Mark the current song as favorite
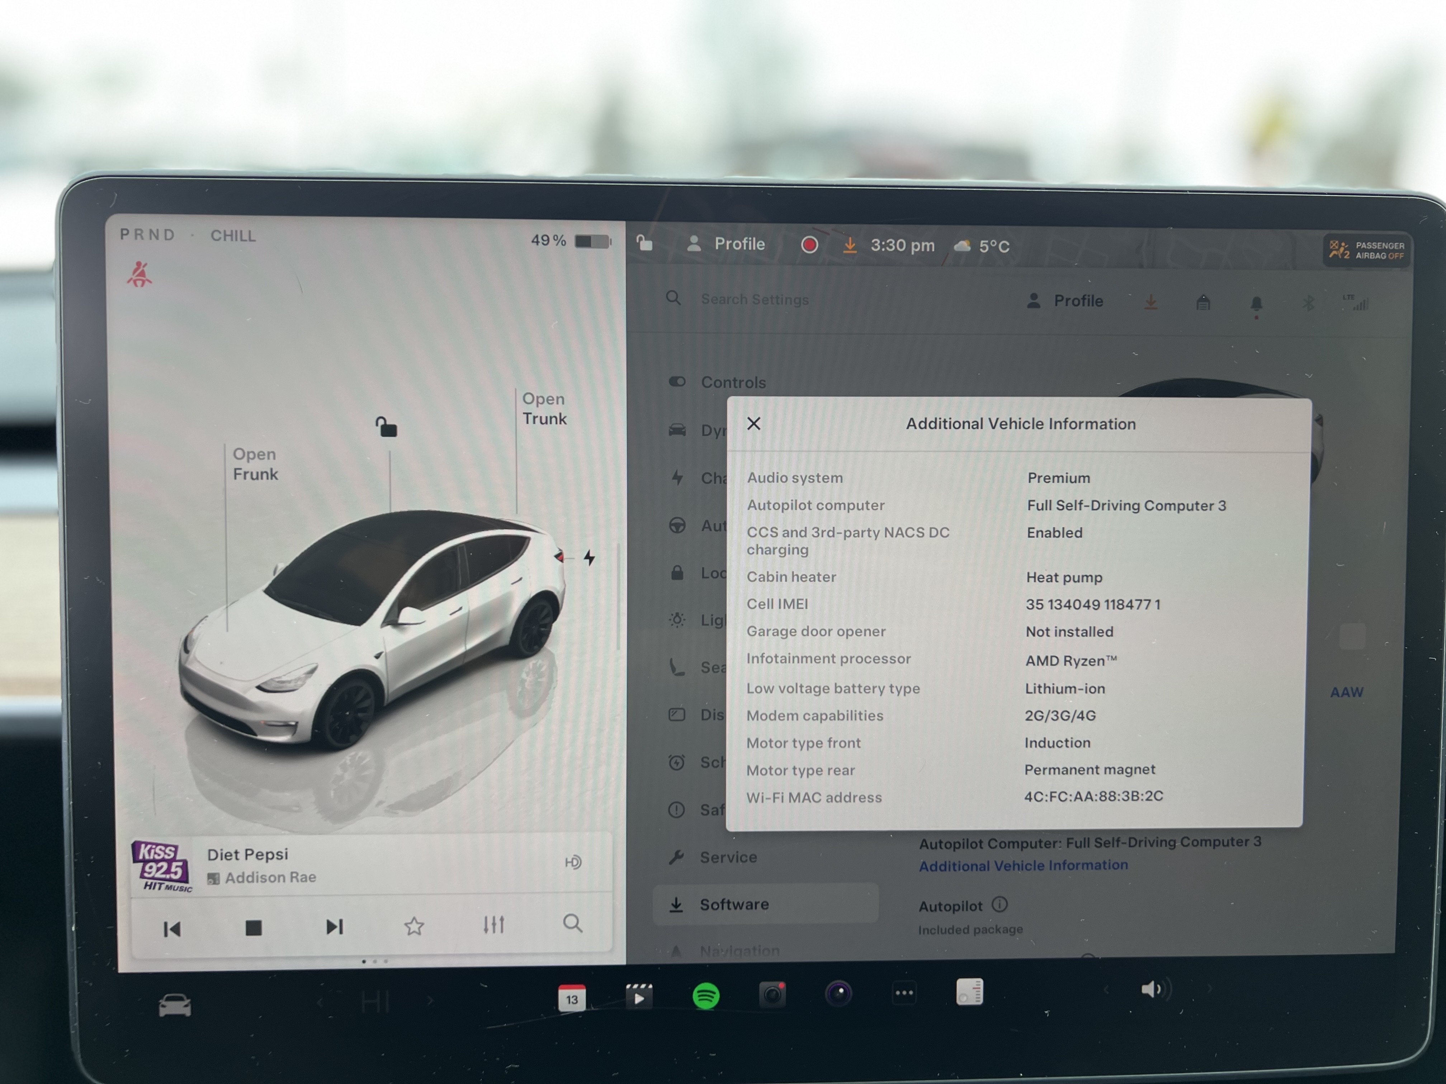 click(414, 926)
